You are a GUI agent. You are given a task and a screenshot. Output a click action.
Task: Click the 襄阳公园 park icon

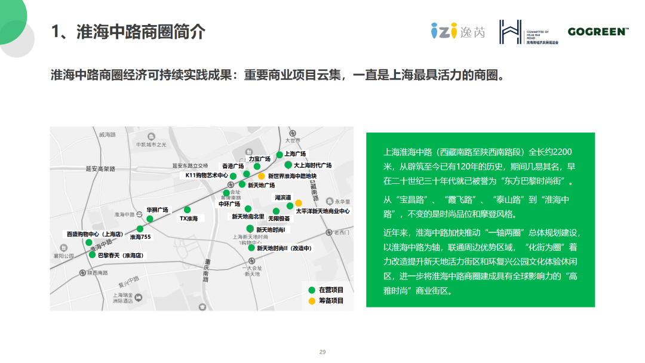pyautogui.click(x=63, y=248)
